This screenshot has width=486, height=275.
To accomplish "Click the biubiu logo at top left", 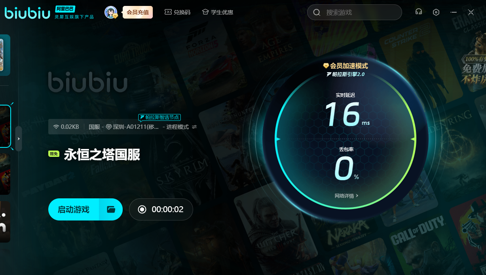I will [27, 12].
